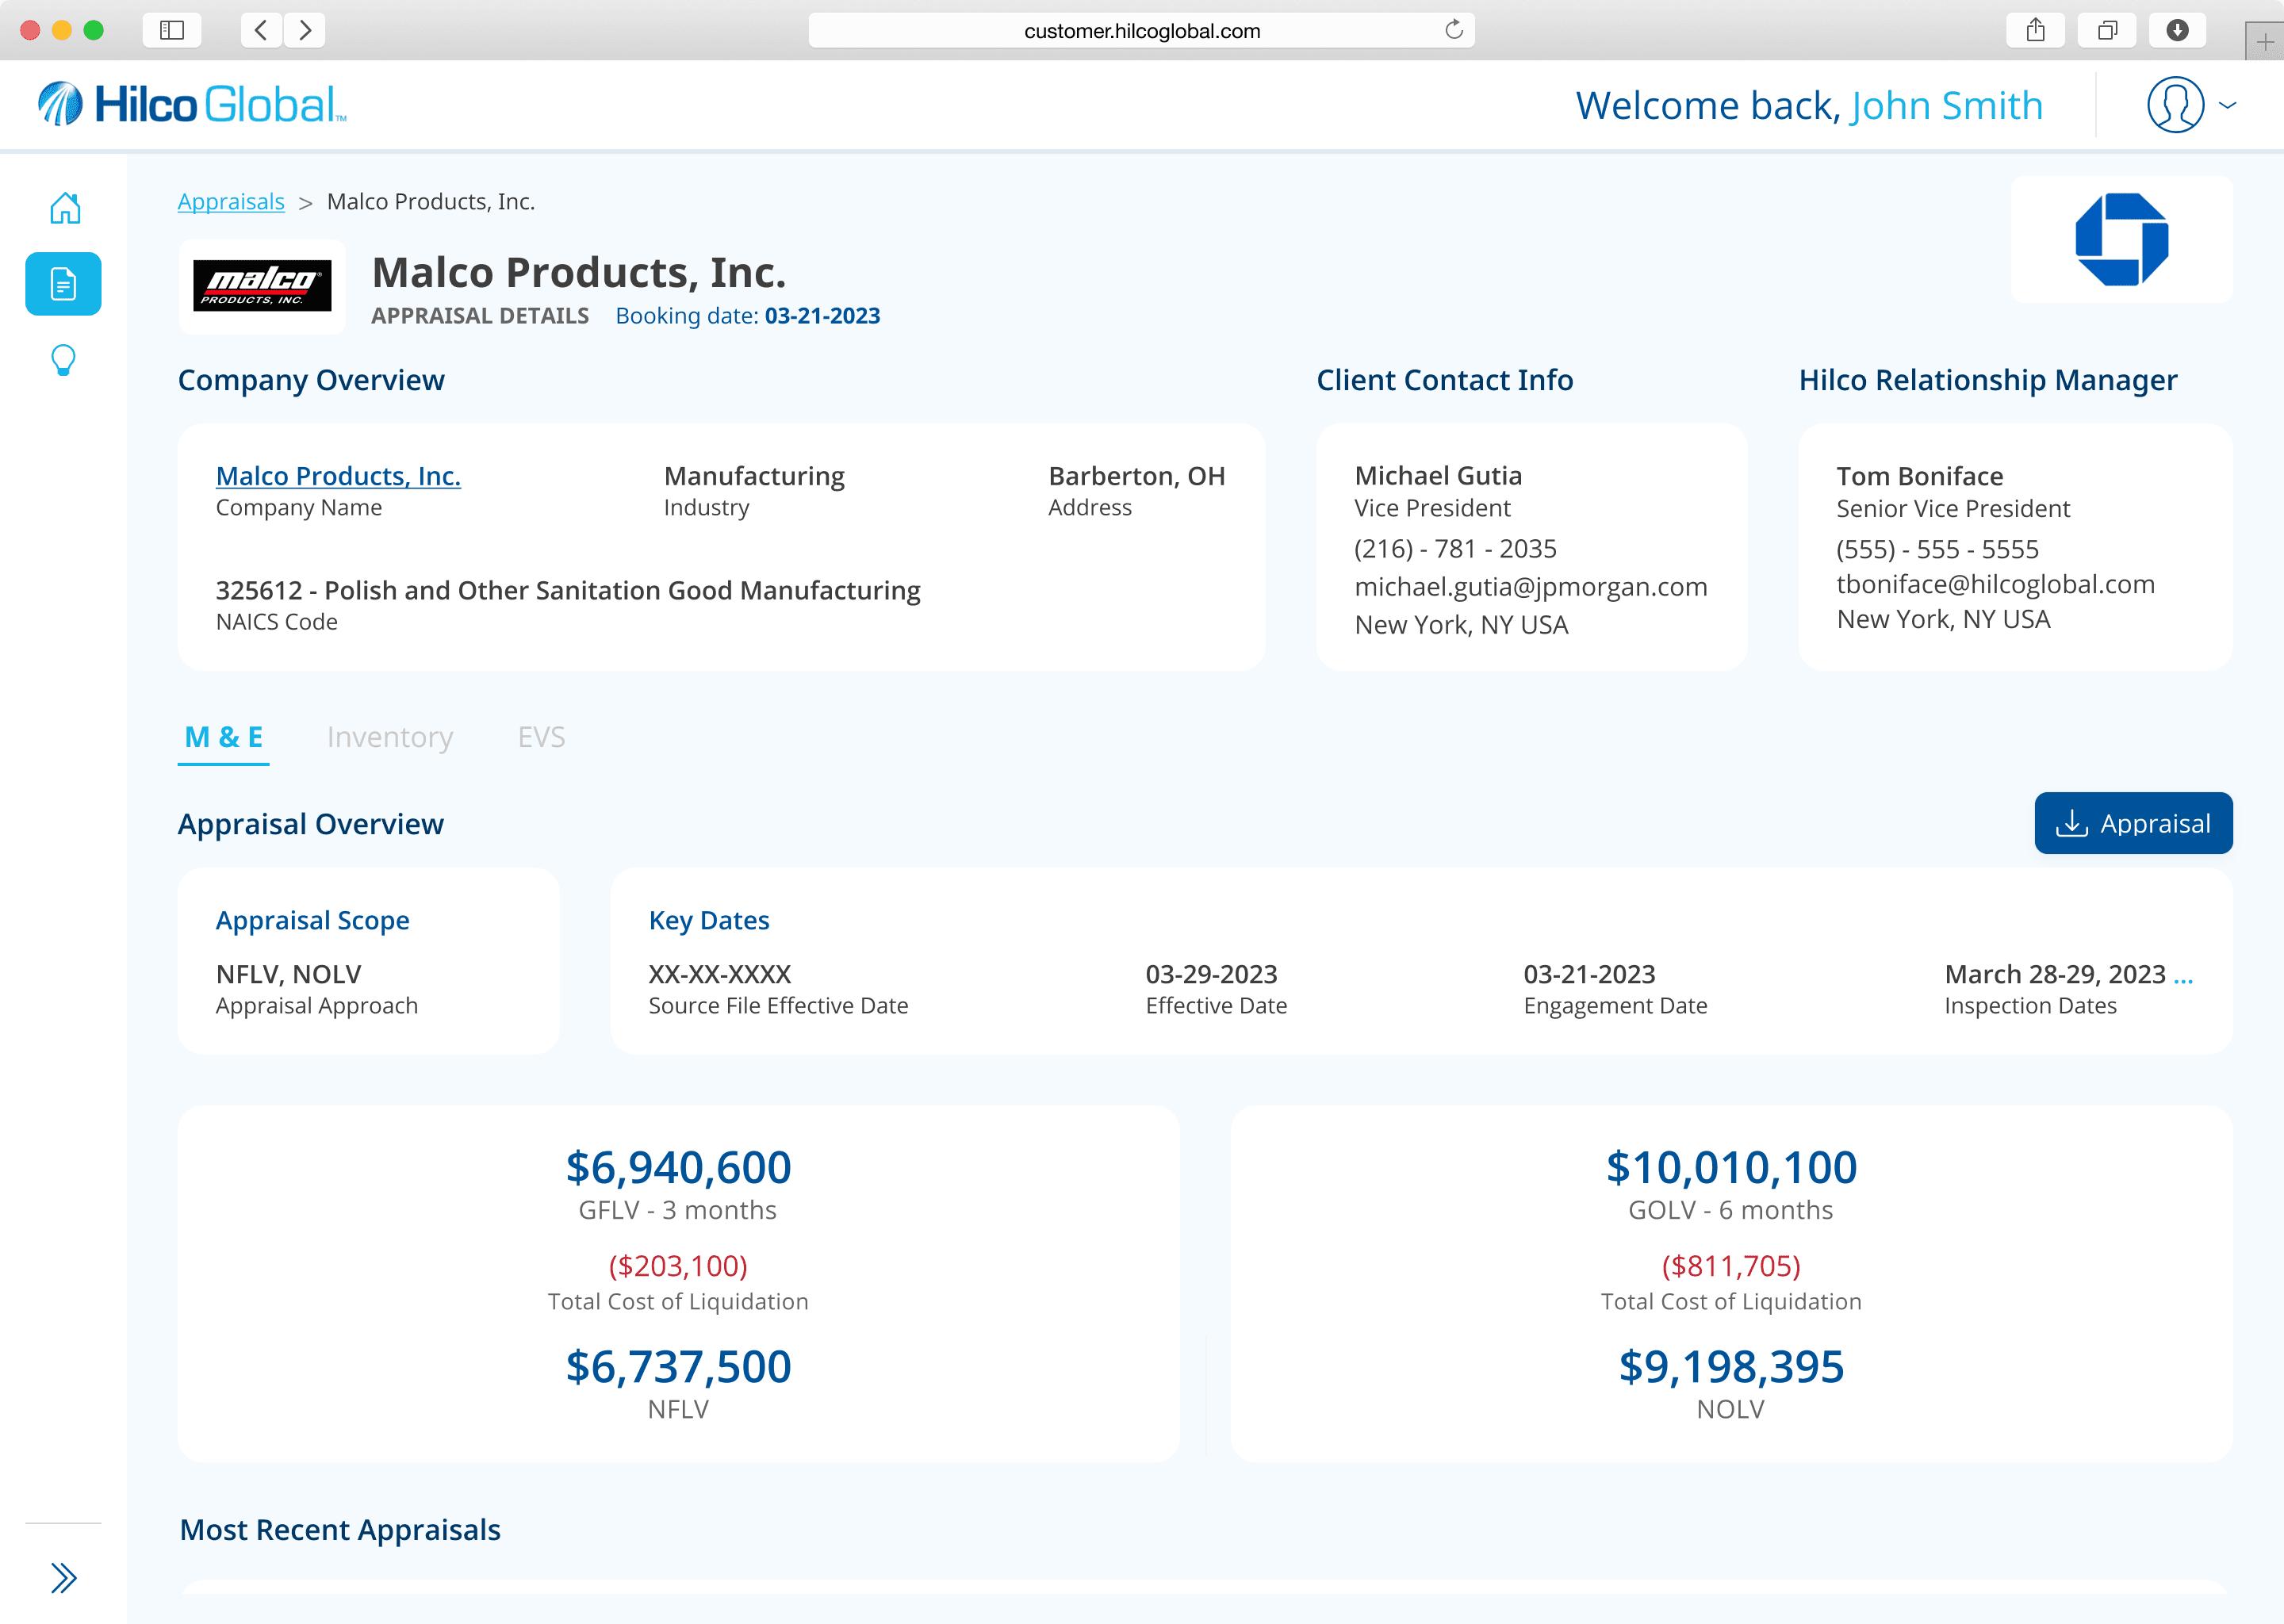Download with the Appraisal button
This screenshot has width=2284, height=1624.
click(2133, 823)
